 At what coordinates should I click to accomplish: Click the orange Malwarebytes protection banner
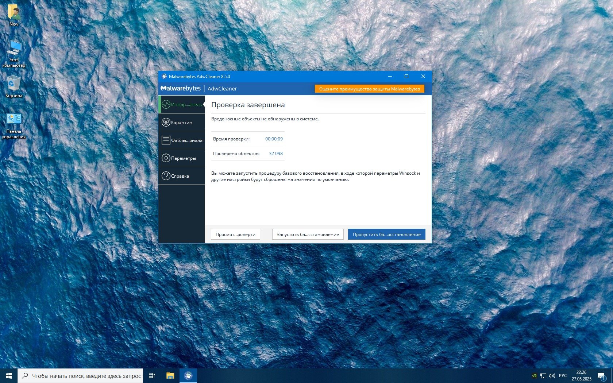click(369, 89)
